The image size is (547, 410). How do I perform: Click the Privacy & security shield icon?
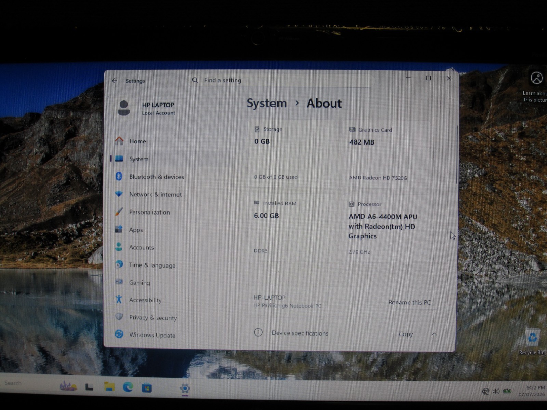(119, 317)
